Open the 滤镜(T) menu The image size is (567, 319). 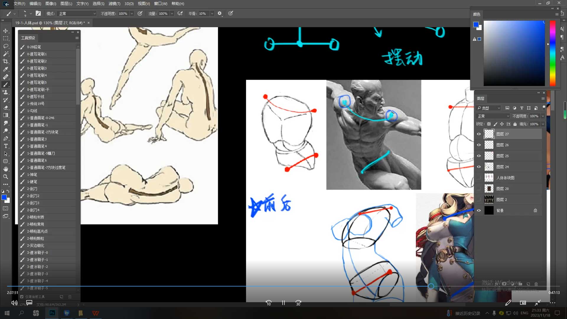tap(114, 4)
